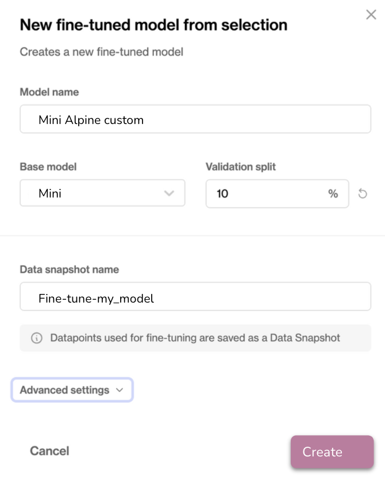Click the "Data snapshot name" label
385x480 pixels.
click(x=70, y=269)
